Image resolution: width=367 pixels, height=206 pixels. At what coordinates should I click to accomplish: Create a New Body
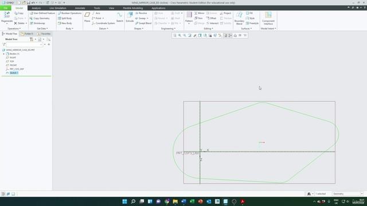(65, 23)
